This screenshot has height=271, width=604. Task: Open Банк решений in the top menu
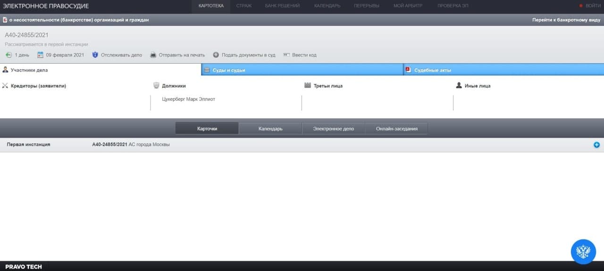(x=282, y=6)
